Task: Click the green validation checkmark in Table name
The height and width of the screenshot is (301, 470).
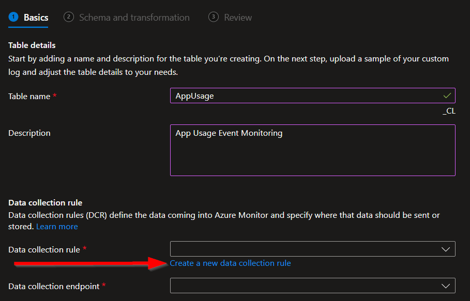Action: (x=447, y=96)
